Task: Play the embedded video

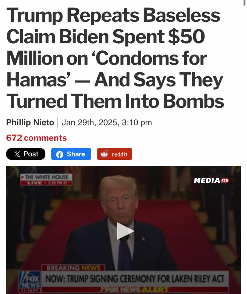Action: [125, 231]
